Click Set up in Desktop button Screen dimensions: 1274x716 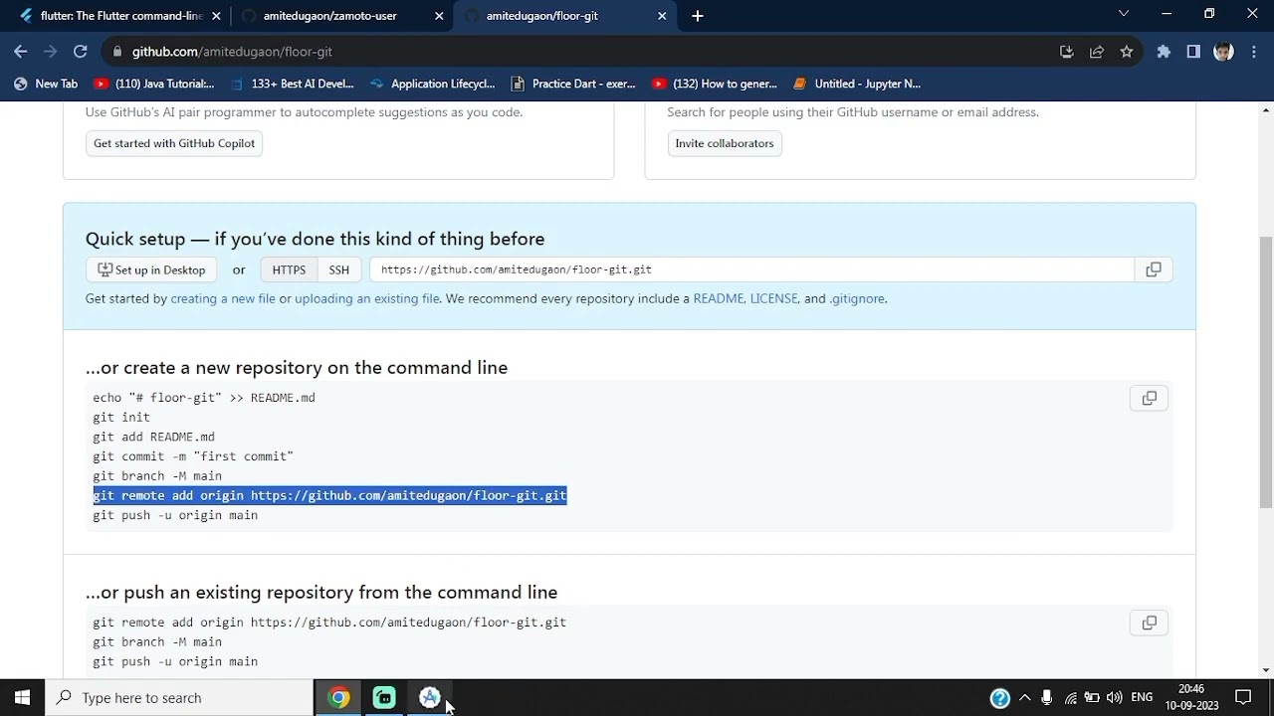151,269
